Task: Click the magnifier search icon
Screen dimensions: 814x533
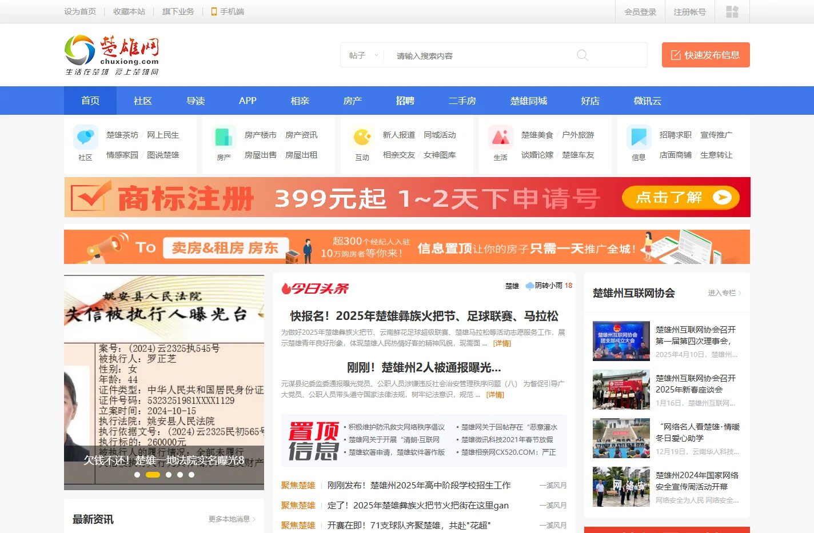Action: [x=582, y=55]
